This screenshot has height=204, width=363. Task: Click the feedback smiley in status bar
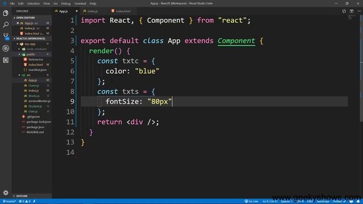click(x=351, y=202)
